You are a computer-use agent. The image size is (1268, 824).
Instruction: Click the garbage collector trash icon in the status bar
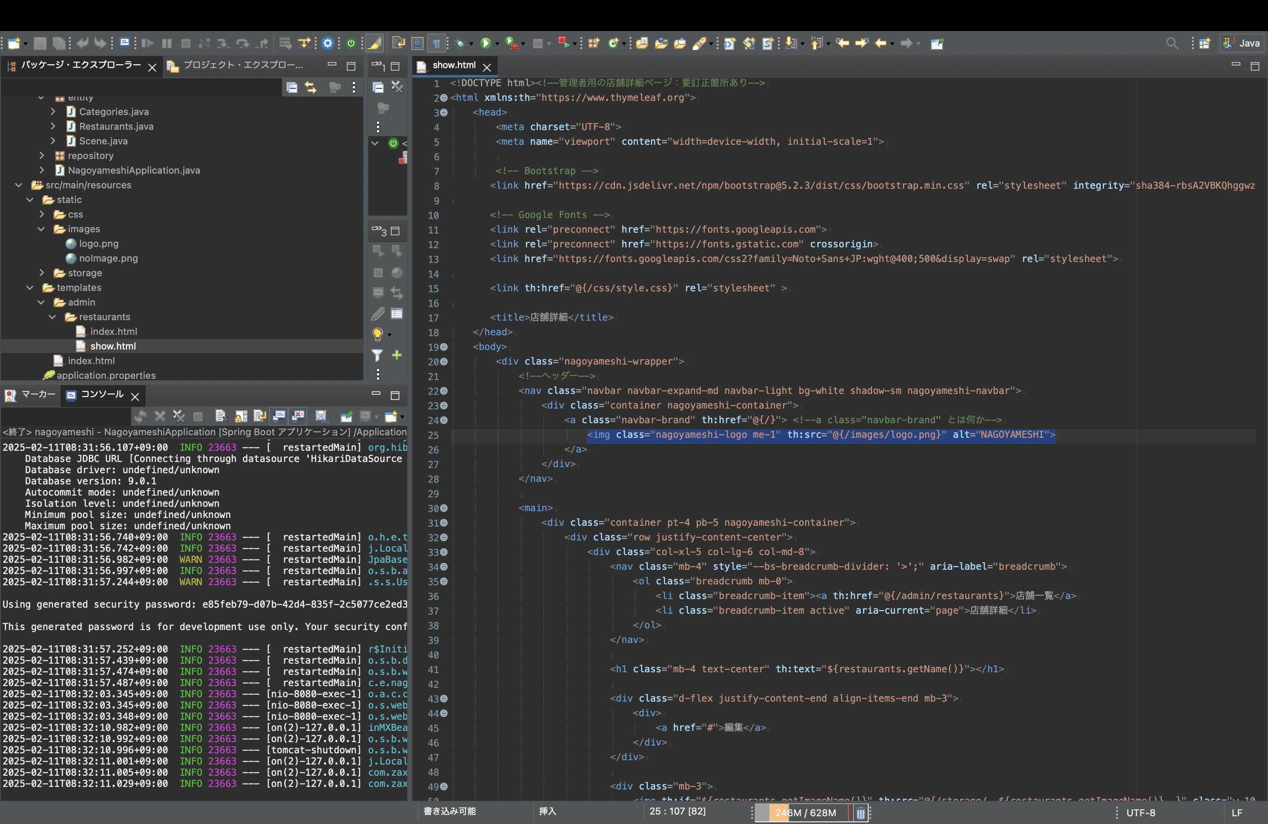pos(860,813)
